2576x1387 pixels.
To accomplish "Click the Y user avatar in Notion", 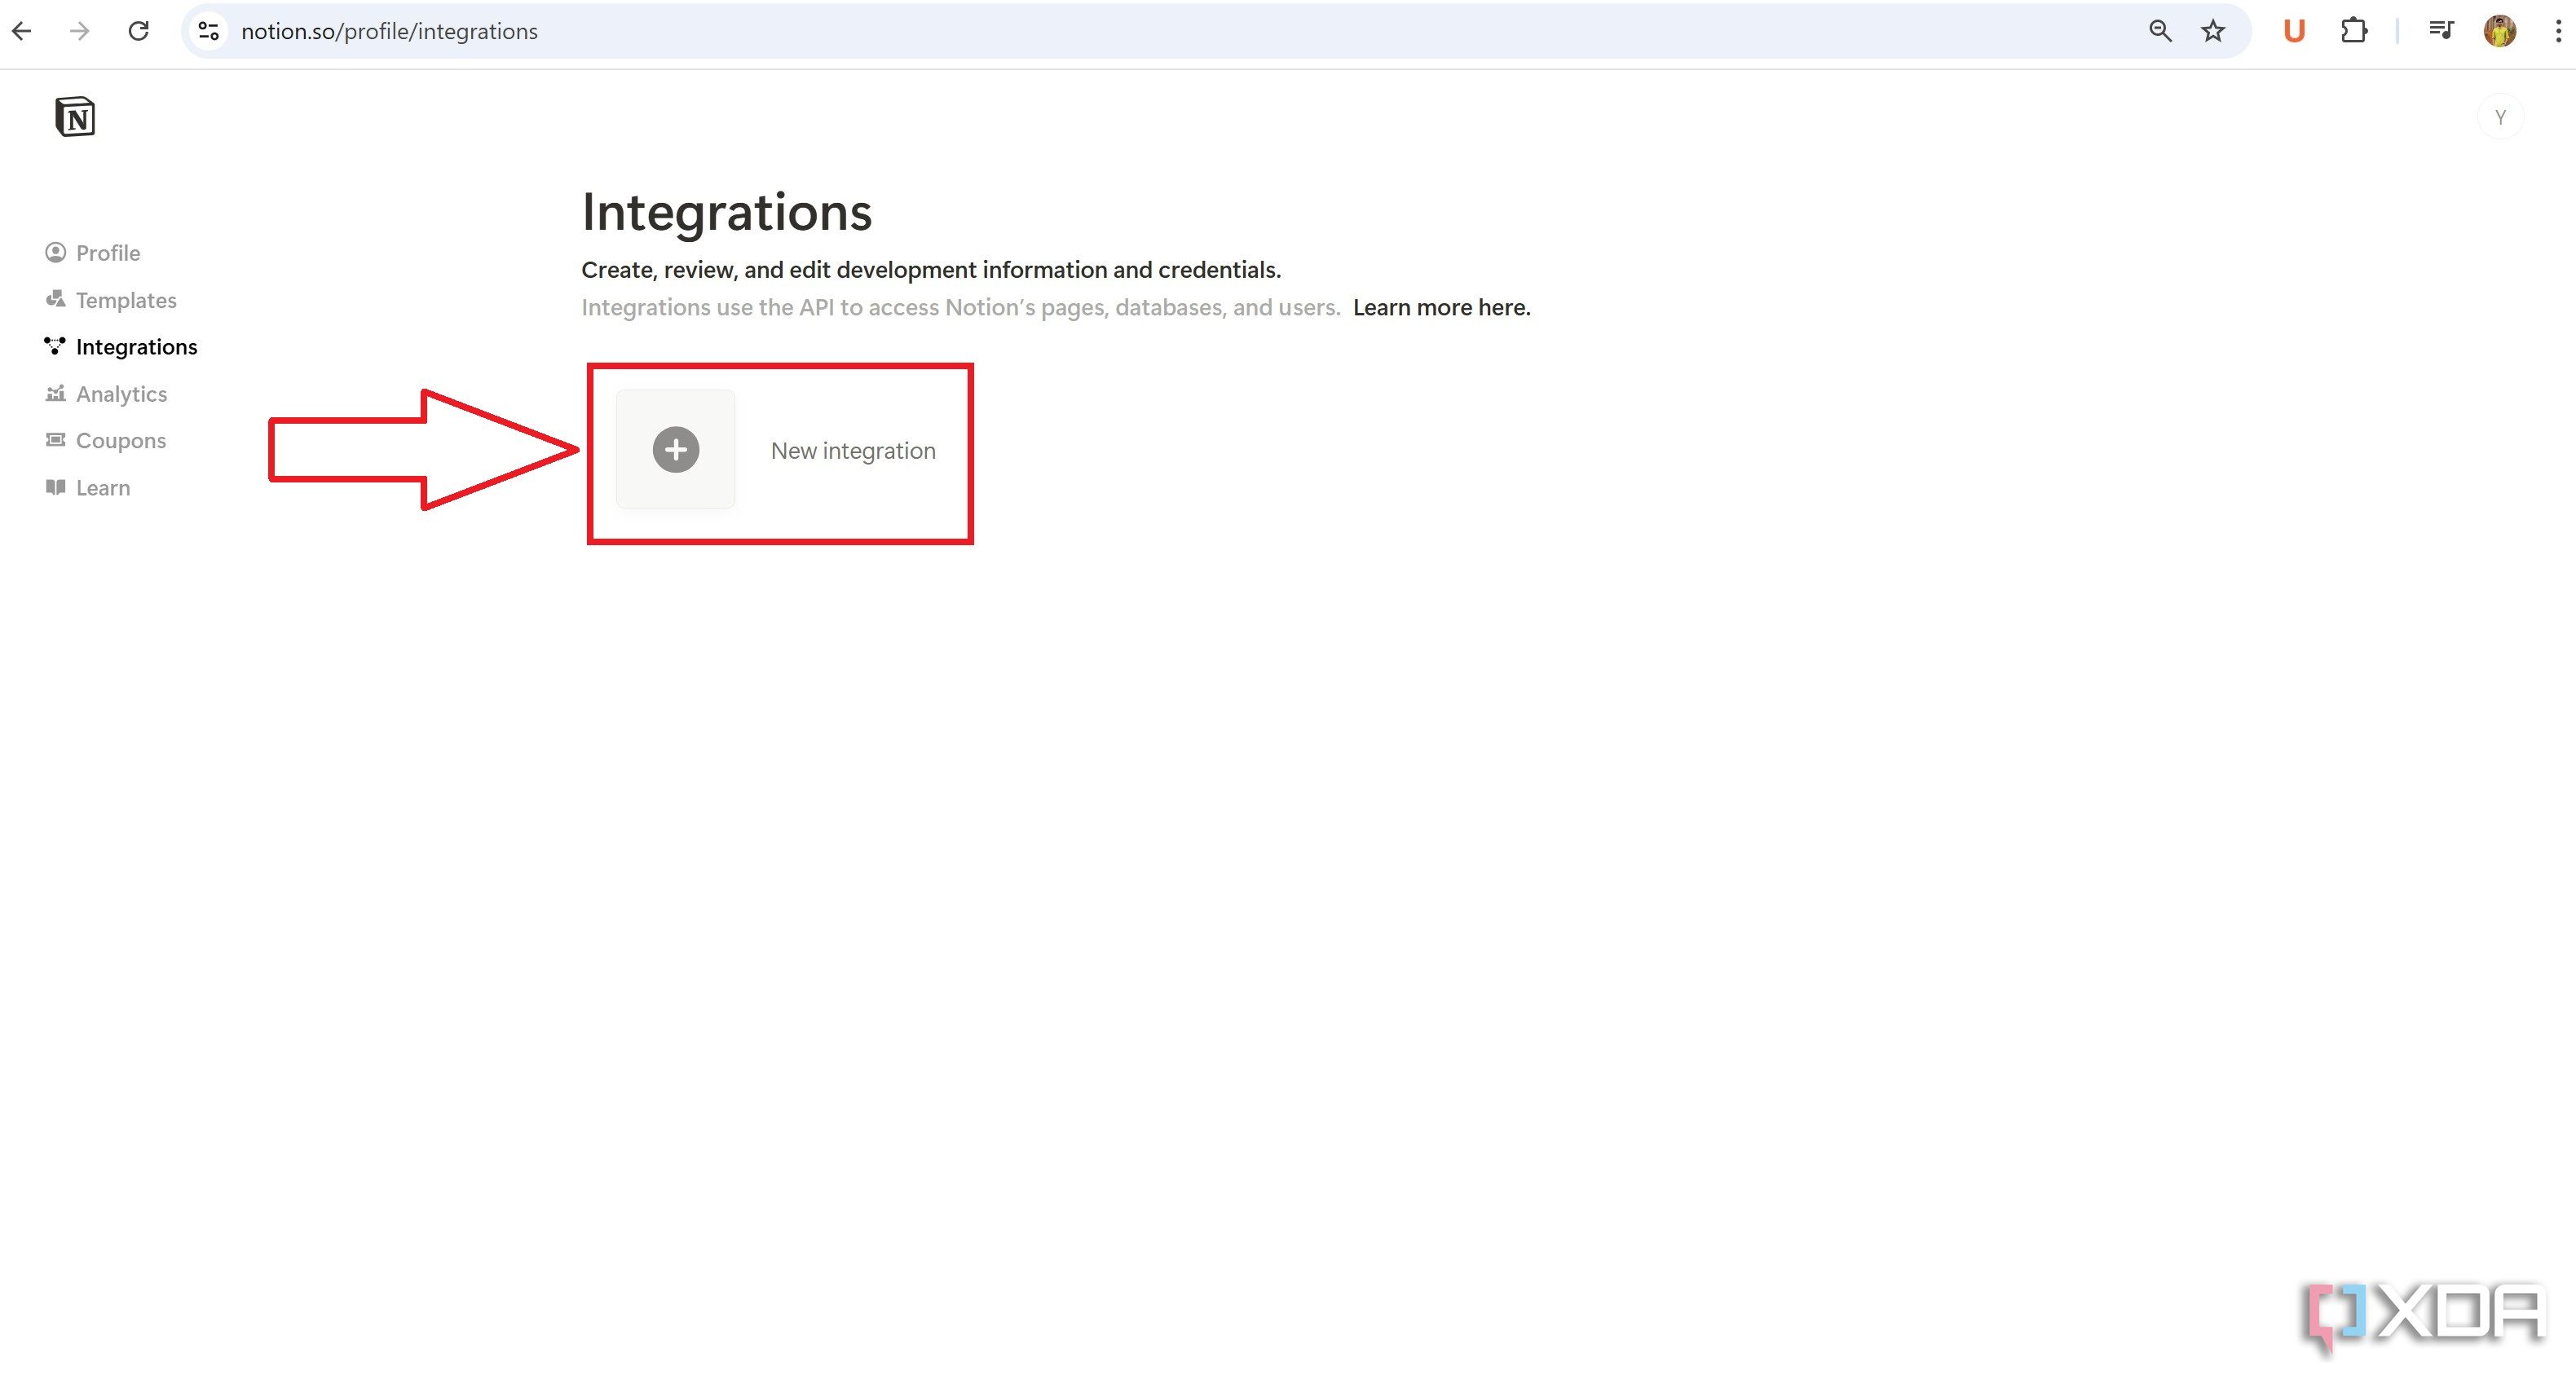I will (x=2500, y=118).
